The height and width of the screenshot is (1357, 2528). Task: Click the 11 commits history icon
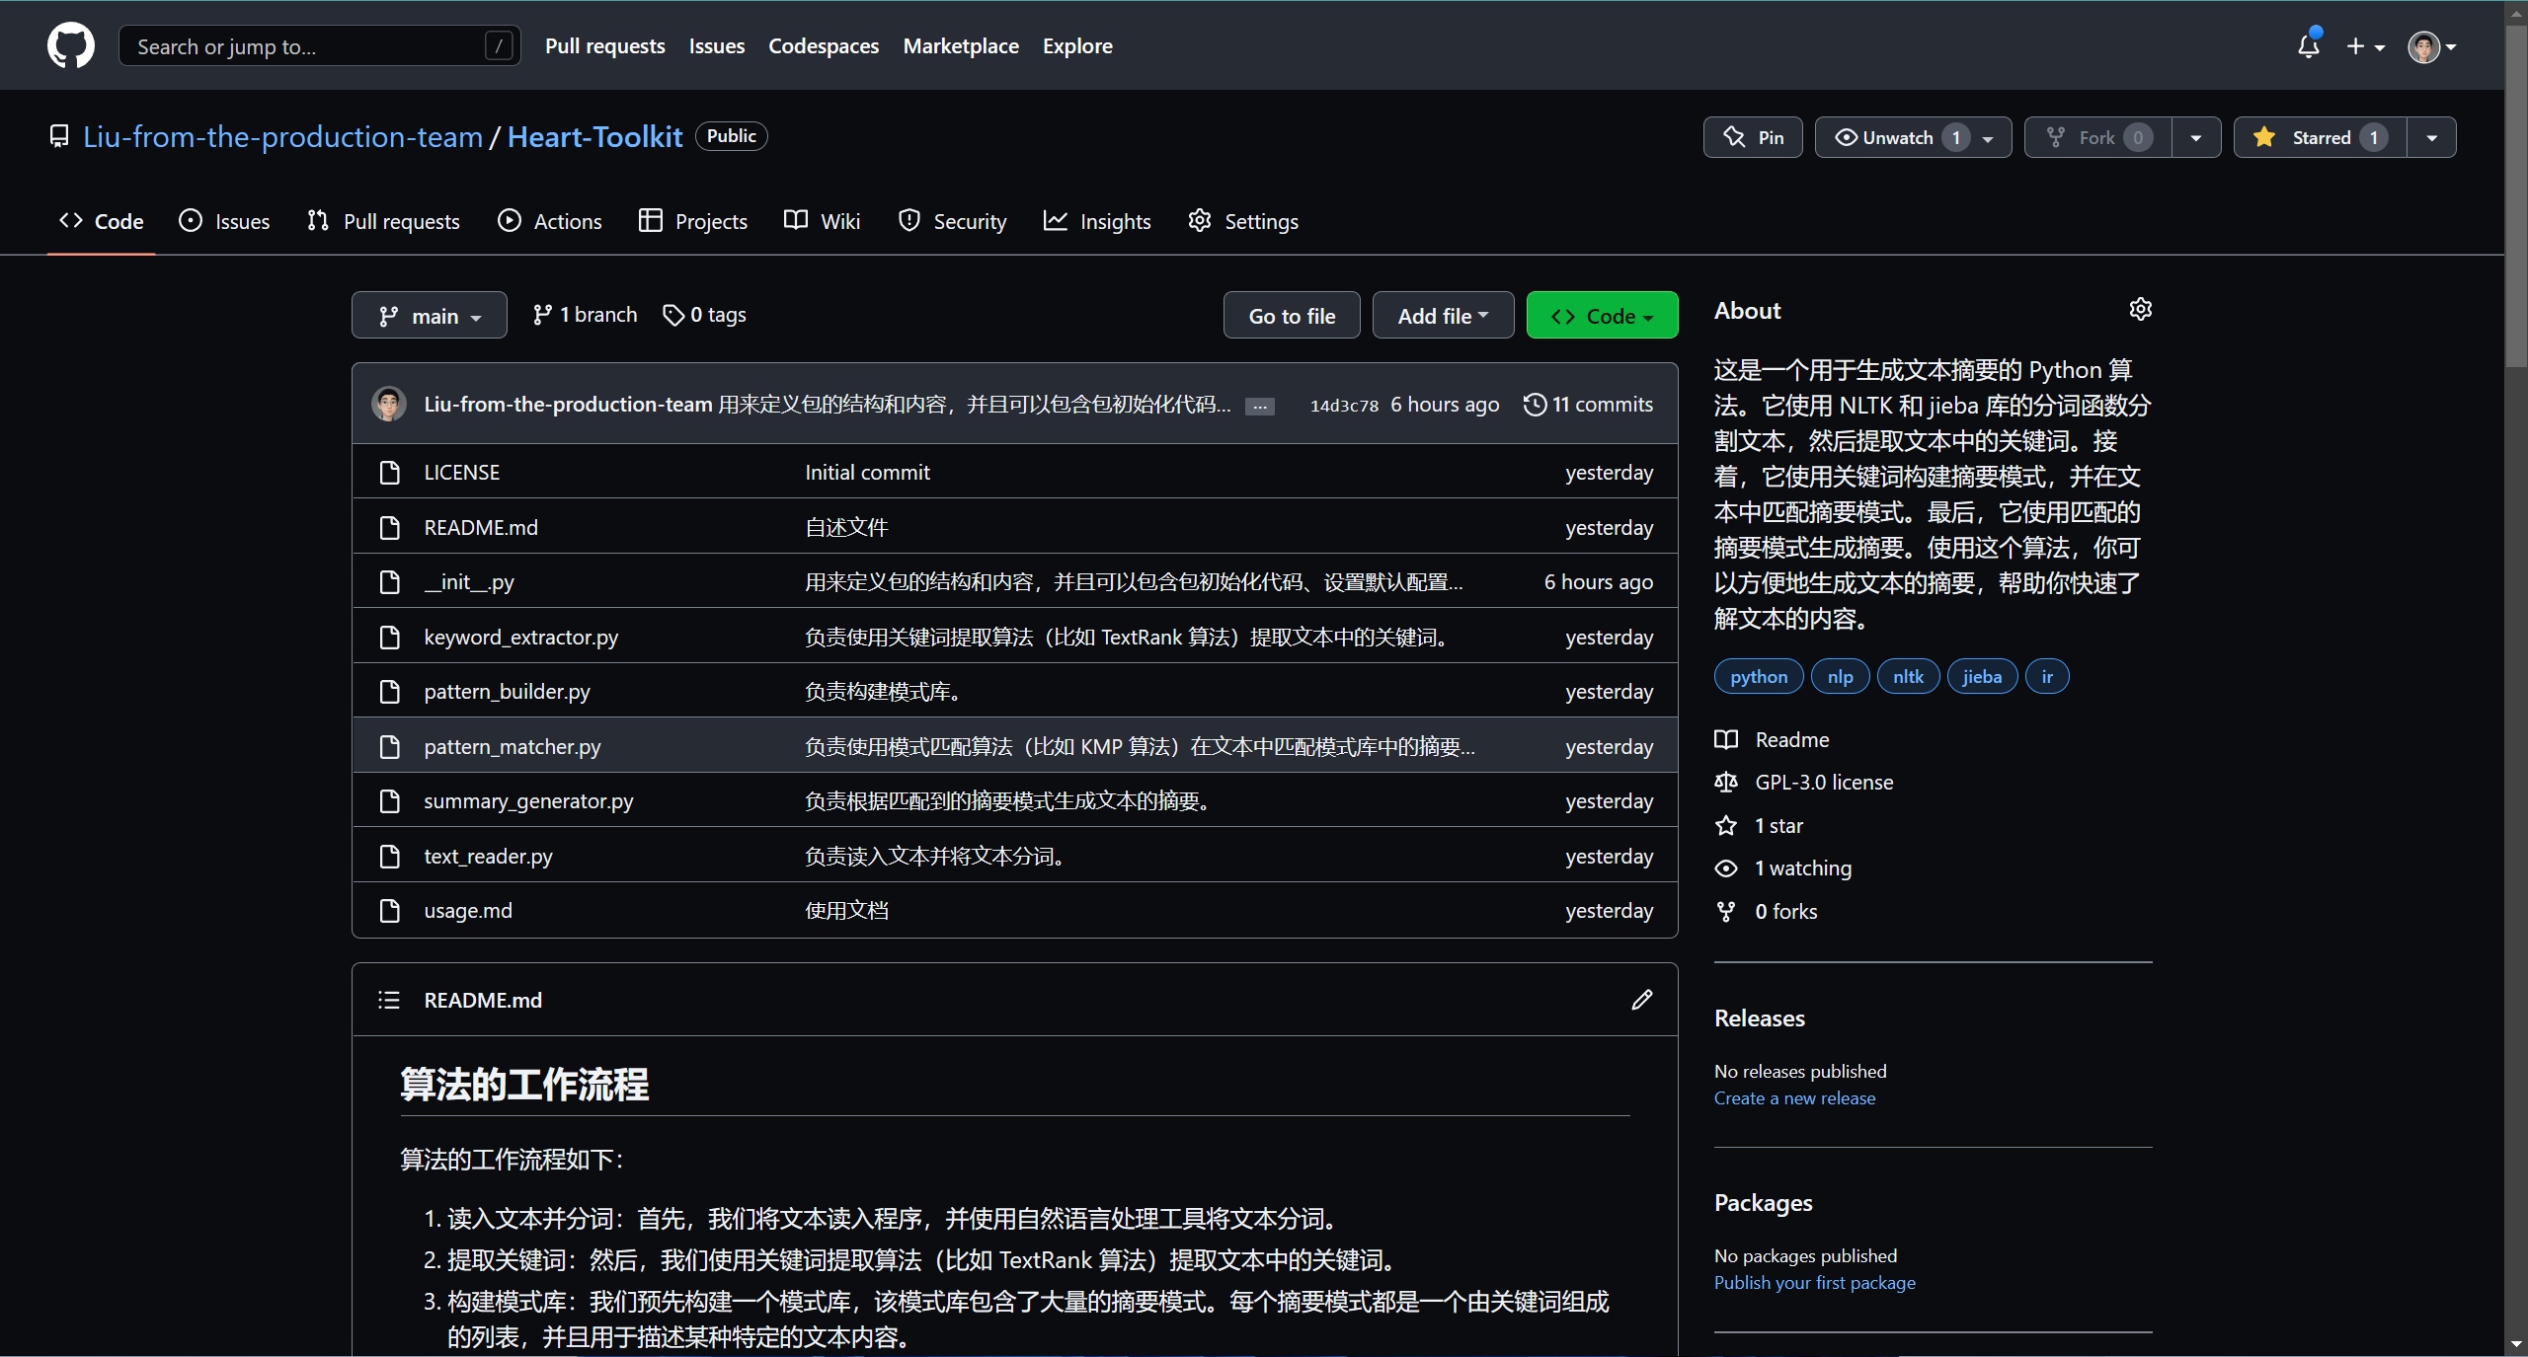(1534, 405)
